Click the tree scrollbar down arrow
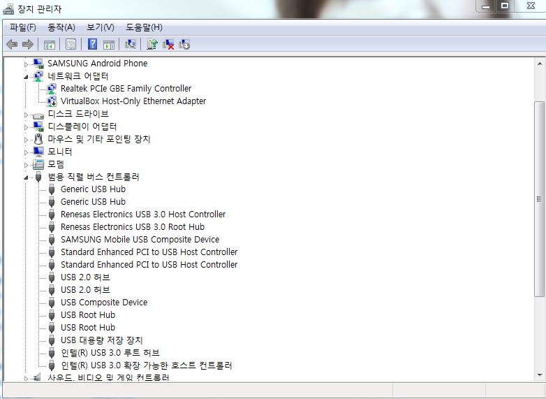Image resolution: width=546 pixels, height=399 pixels. [540, 375]
